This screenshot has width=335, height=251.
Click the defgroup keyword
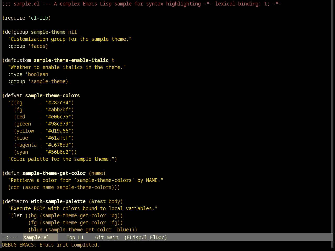click(16, 32)
